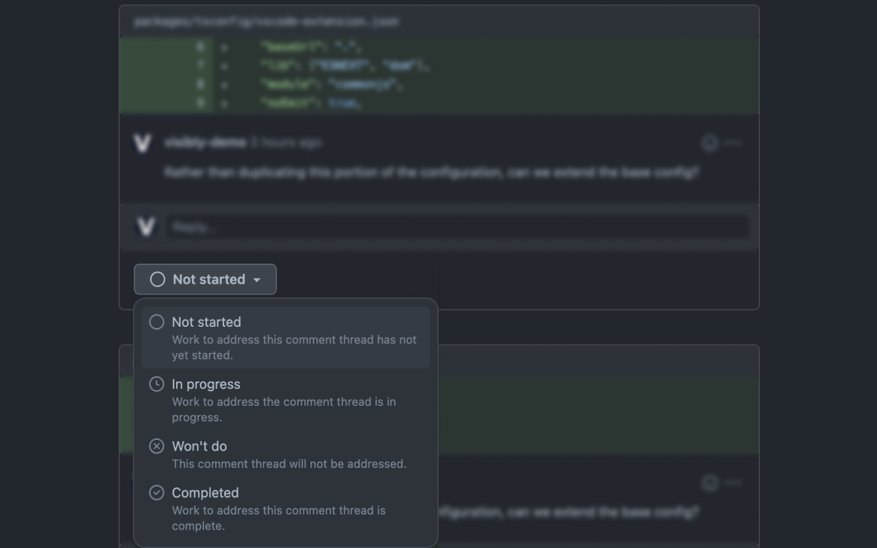Open the first comment's more options ellipsis
This screenshot has width=877, height=548.
(x=733, y=142)
